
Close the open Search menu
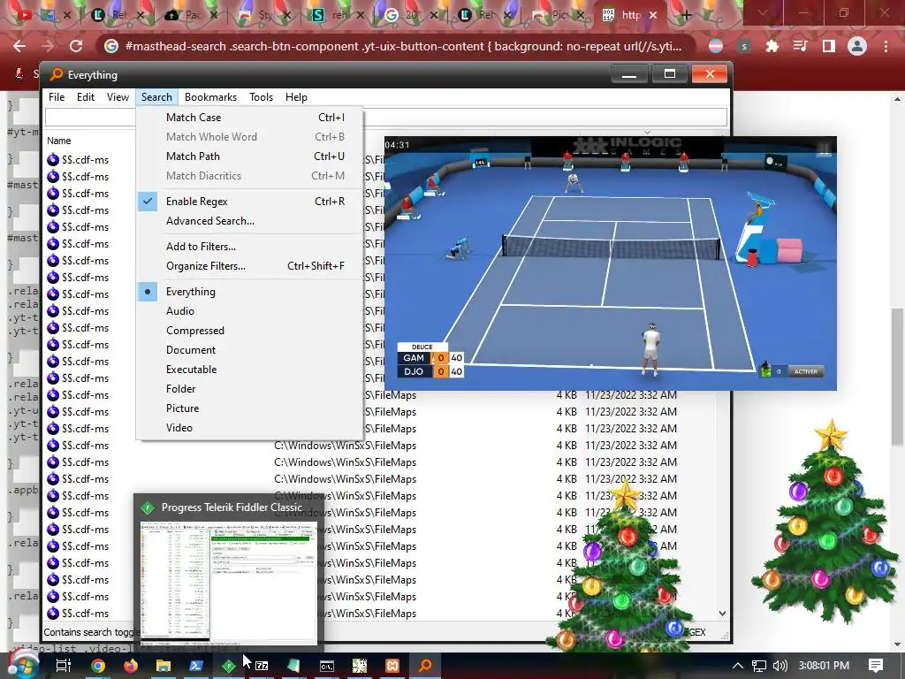[156, 97]
